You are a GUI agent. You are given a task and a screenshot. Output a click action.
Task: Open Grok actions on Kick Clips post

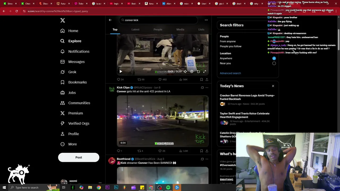coord(202,88)
